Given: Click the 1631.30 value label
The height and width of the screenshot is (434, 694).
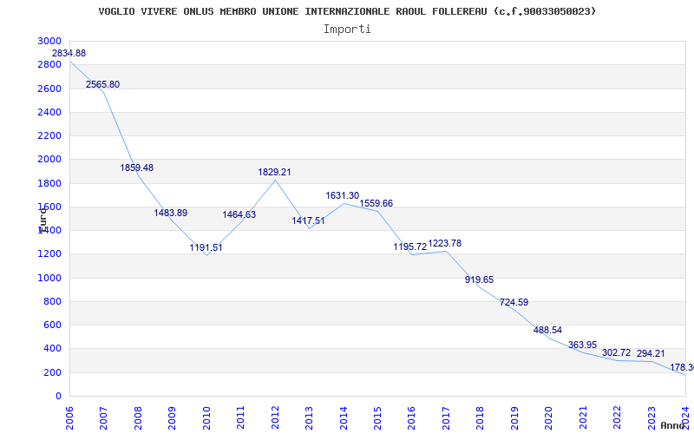Looking at the screenshot, I should [x=343, y=196].
